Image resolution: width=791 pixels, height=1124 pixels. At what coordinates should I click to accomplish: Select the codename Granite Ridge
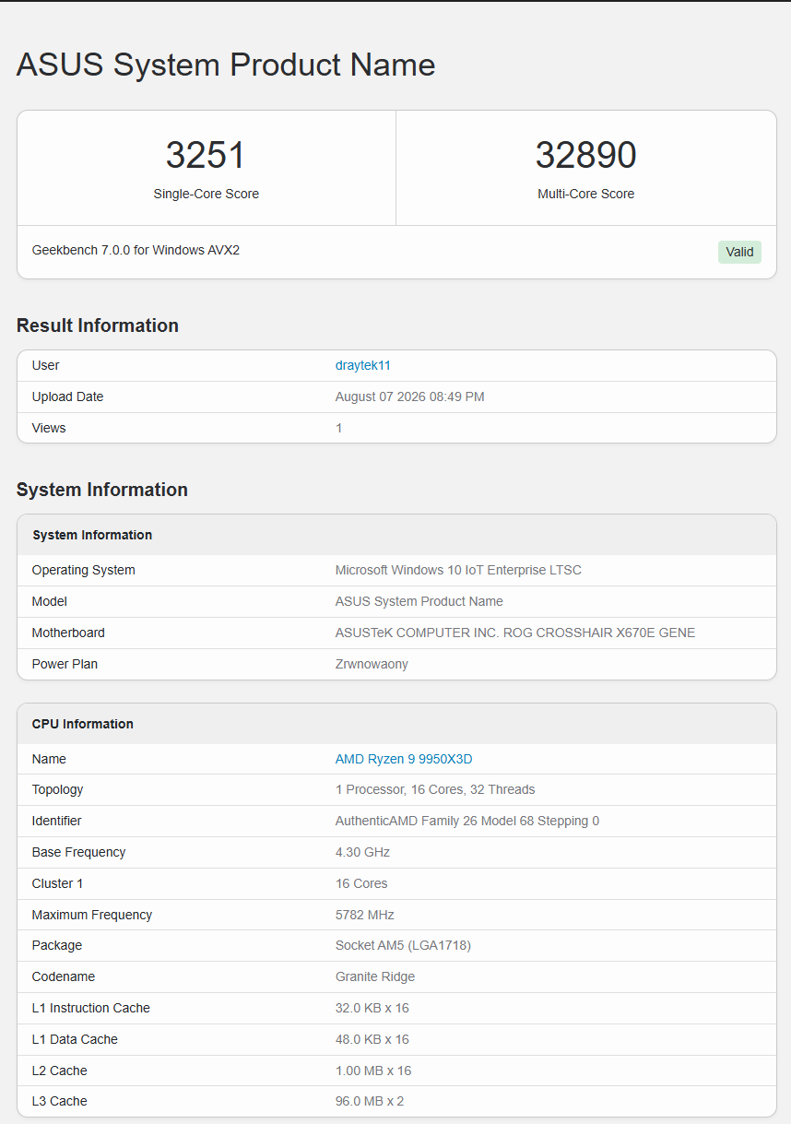click(375, 976)
